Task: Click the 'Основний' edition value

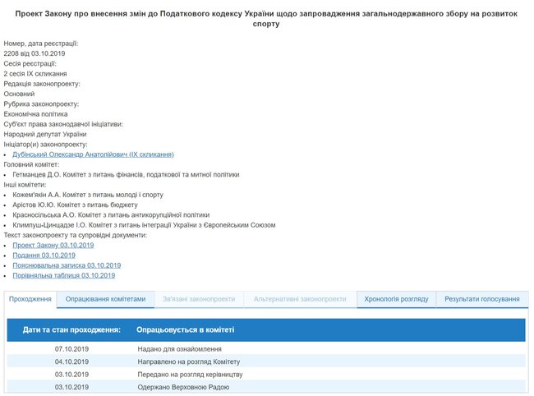Action: pyautogui.click(x=19, y=94)
